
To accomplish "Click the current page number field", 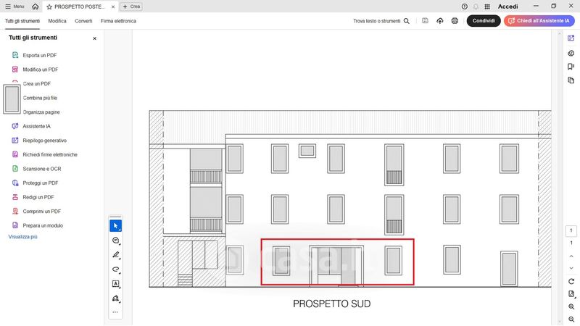I will [x=571, y=231].
